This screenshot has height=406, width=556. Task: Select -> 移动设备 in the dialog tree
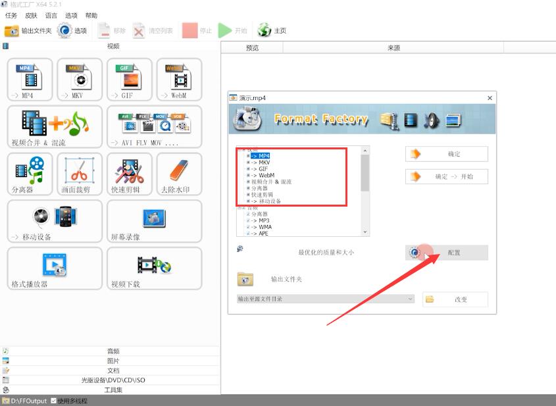[266, 201]
